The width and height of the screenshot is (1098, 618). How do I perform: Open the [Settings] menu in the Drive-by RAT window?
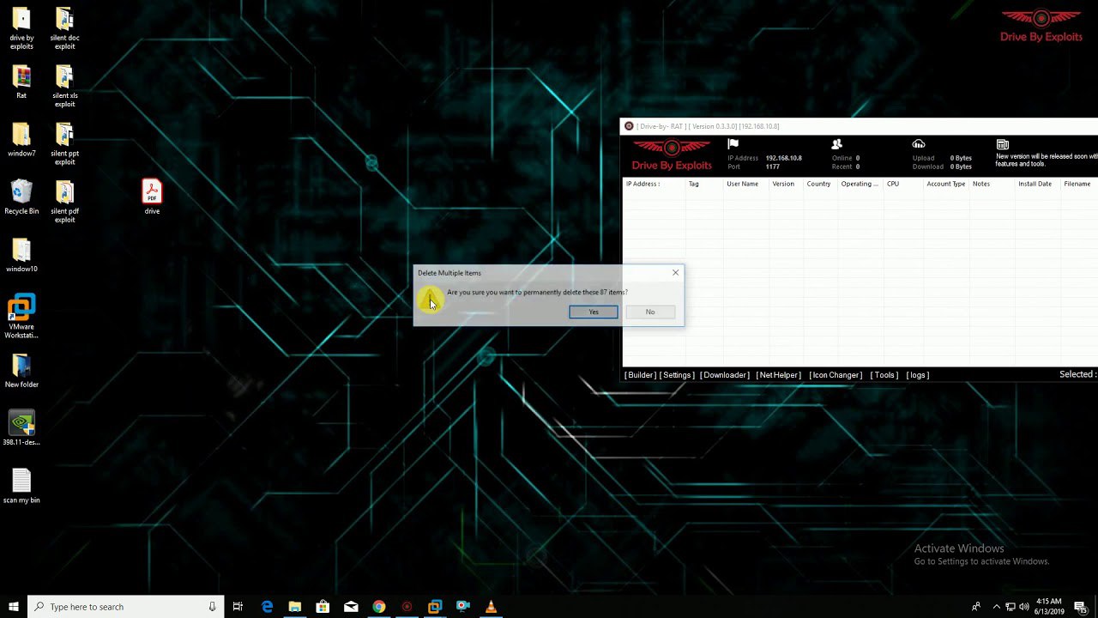coord(677,375)
